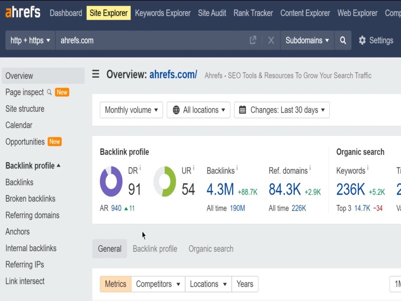Open Backlinks report in the sidebar
The image size is (401, 301).
click(20, 182)
